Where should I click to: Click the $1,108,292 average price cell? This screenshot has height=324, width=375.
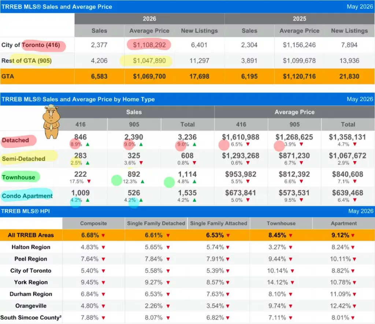click(149, 45)
